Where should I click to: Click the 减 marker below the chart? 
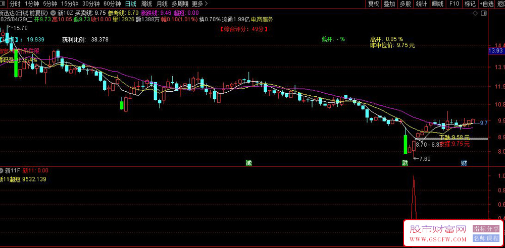point(248,163)
